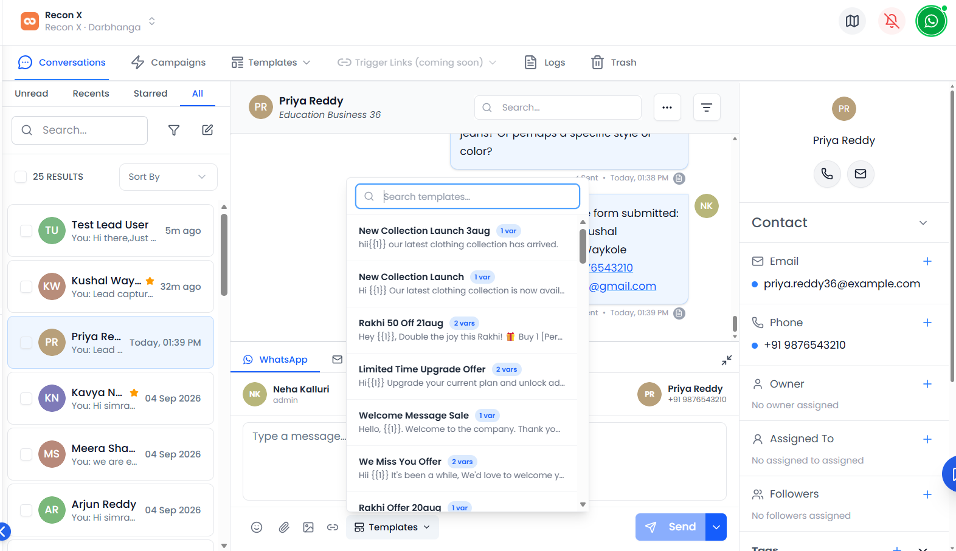The image size is (956, 551).
Task: Select the Welcome Message Sale template
Action: pyautogui.click(x=462, y=422)
